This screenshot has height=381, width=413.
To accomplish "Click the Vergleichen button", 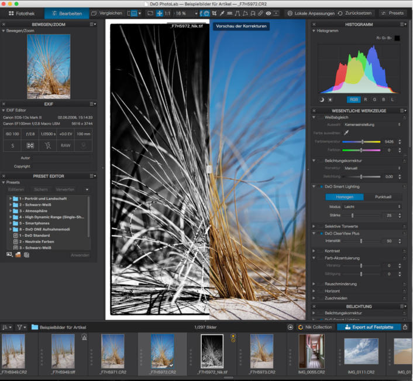I will 106,13.
